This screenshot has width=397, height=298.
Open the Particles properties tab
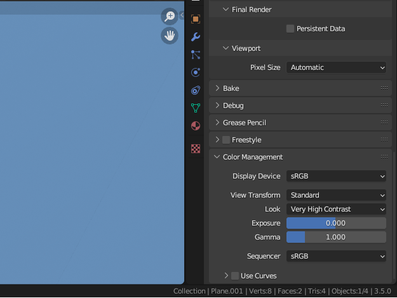[x=196, y=55]
